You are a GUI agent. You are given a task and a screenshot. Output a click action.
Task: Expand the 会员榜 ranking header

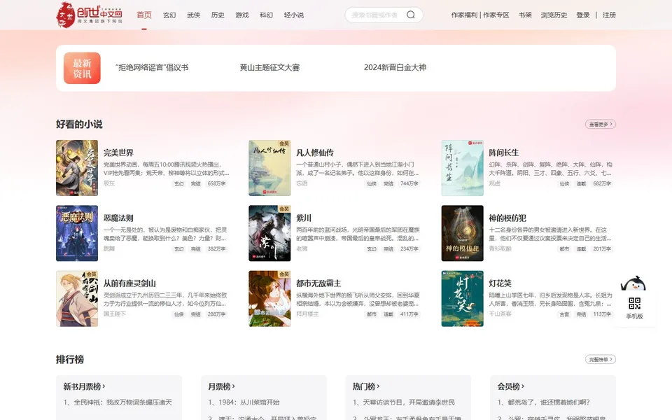point(511,386)
